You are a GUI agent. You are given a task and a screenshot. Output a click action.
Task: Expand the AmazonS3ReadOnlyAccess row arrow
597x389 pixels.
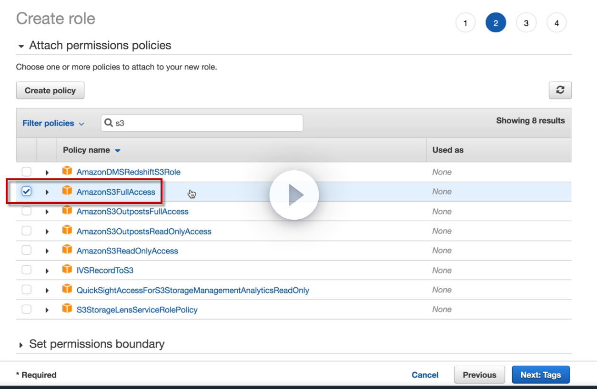coord(47,251)
